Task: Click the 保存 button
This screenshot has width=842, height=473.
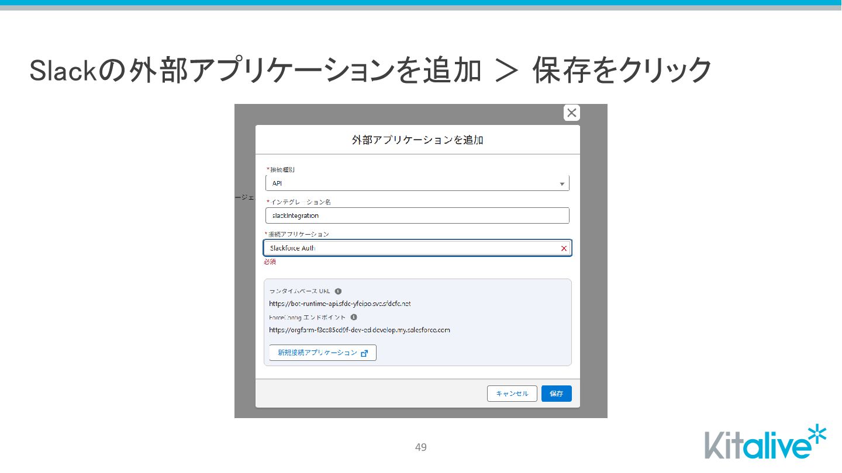Action: point(557,394)
